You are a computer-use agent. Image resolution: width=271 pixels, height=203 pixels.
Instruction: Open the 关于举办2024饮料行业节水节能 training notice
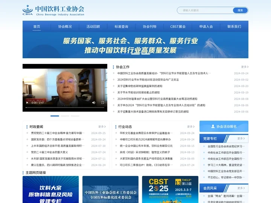161,105
